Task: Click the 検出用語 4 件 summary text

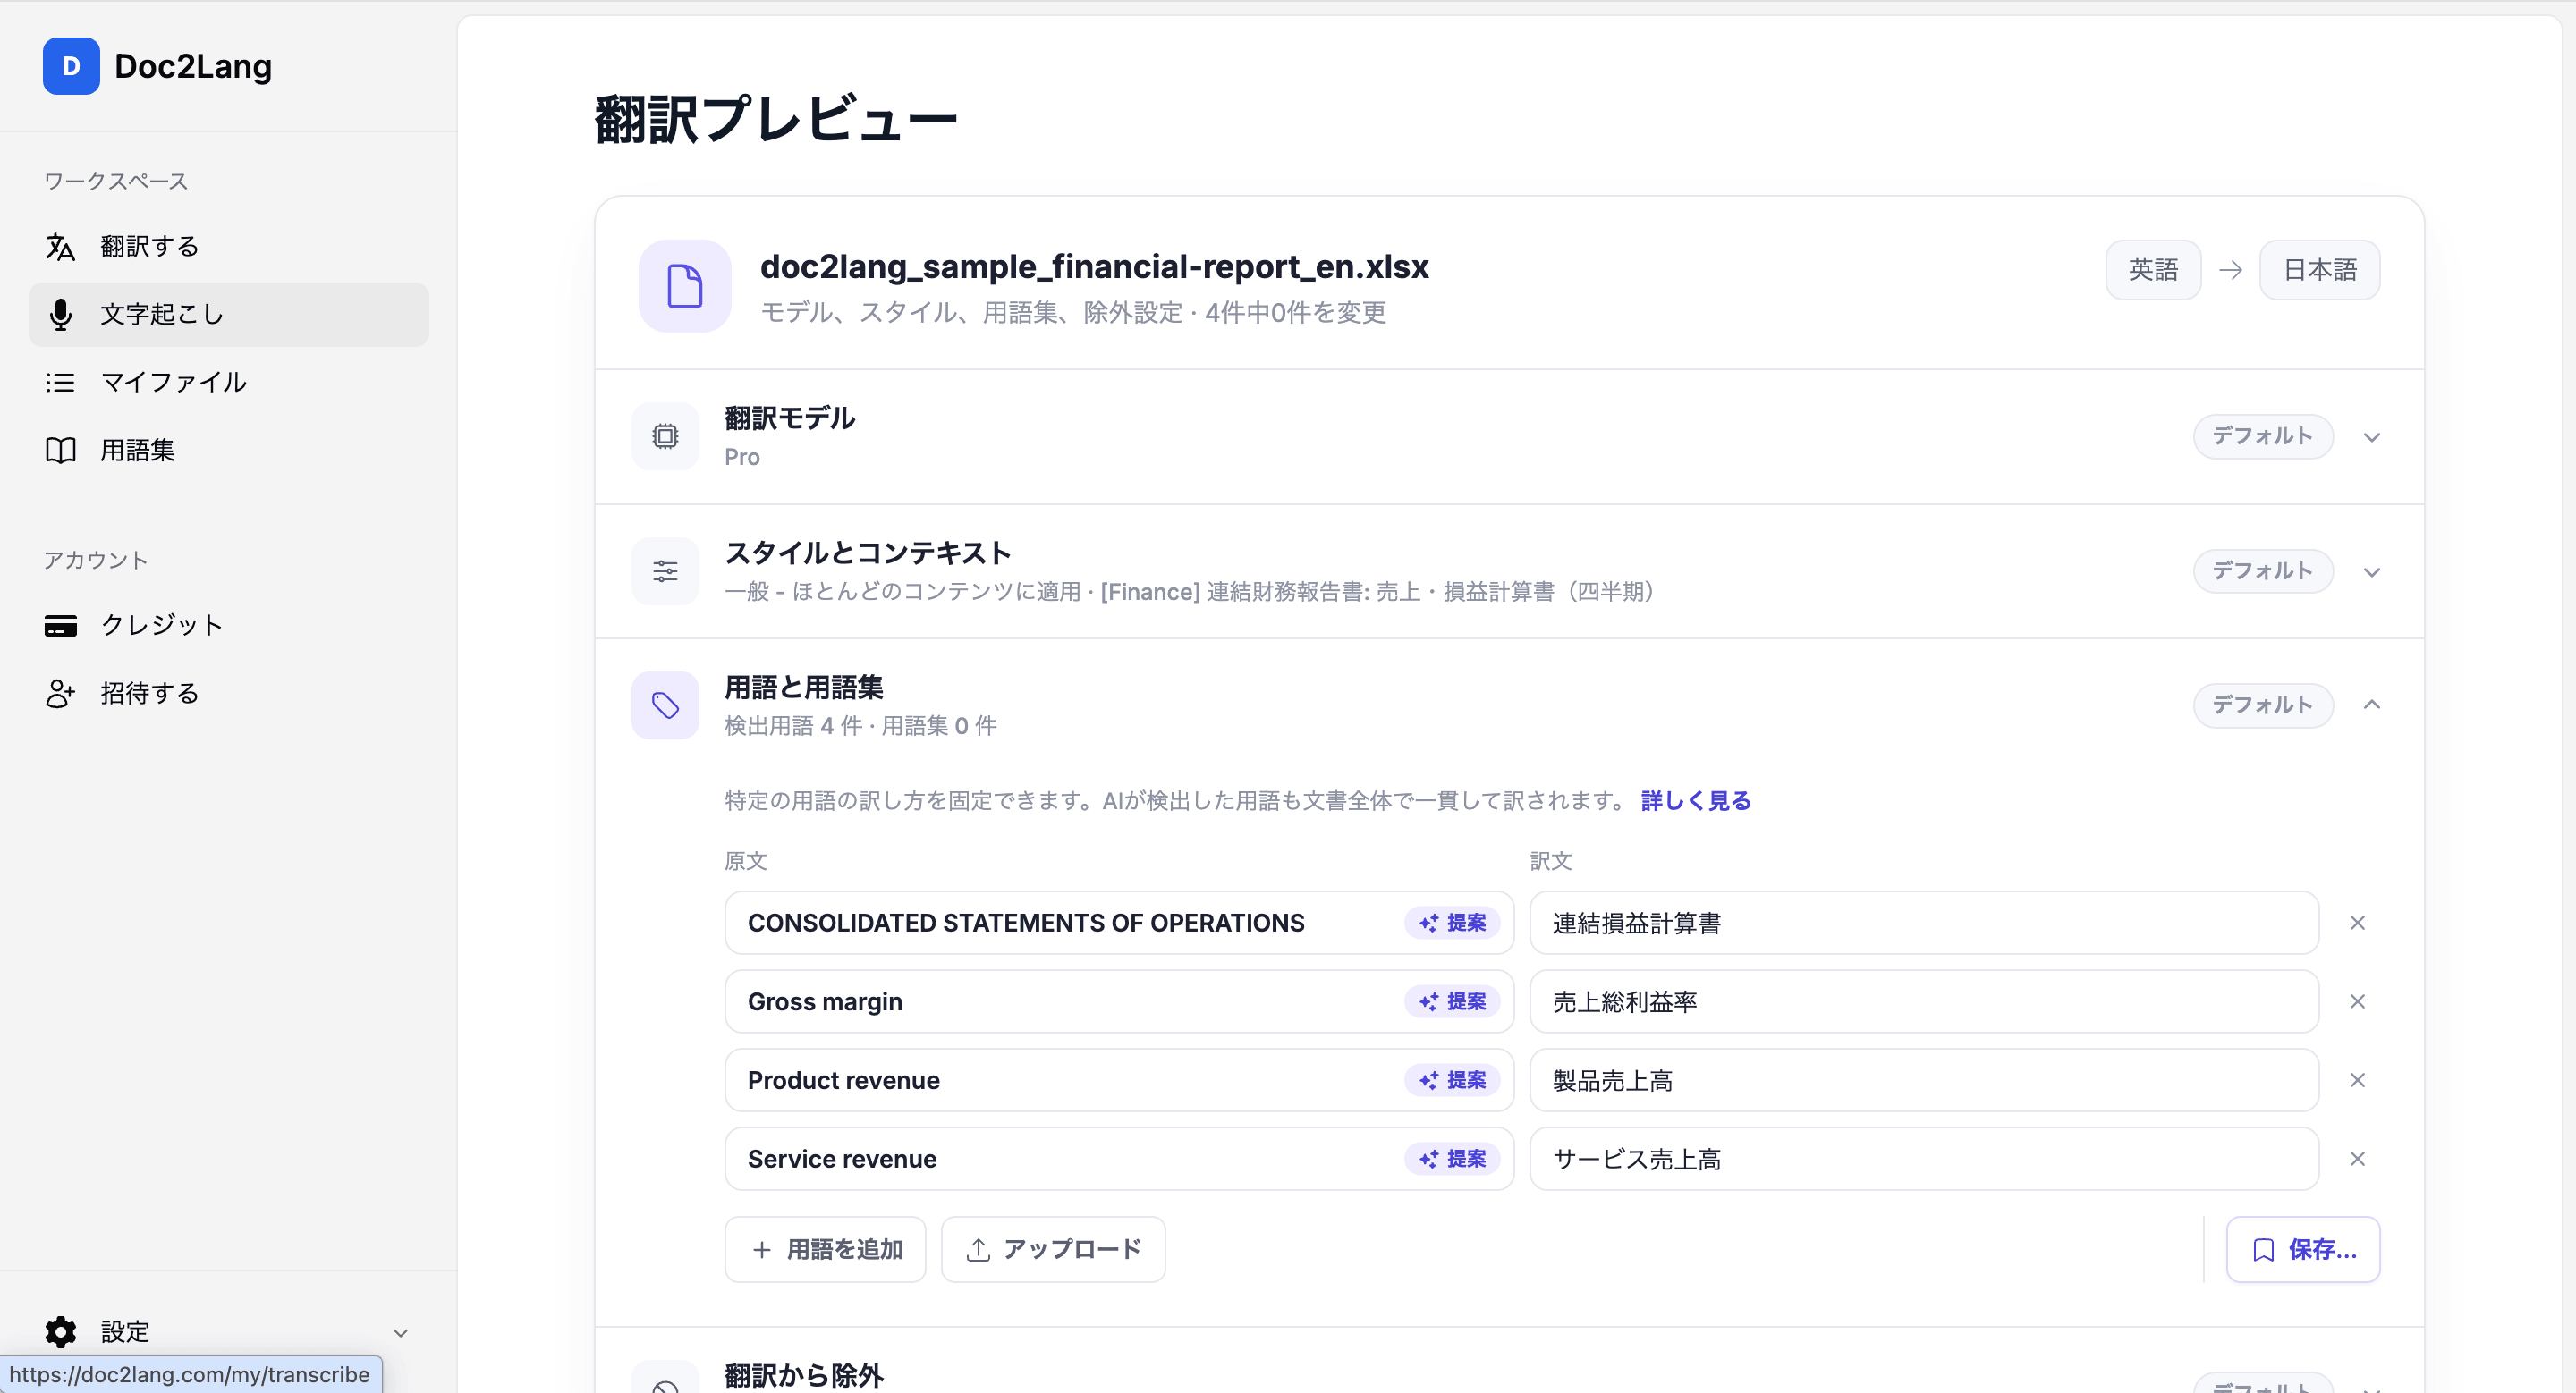Action: (x=793, y=725)
